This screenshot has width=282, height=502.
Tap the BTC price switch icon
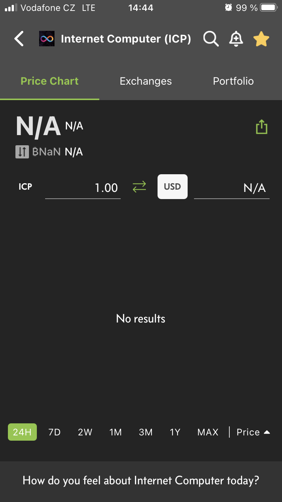click(x=22, y=152)
